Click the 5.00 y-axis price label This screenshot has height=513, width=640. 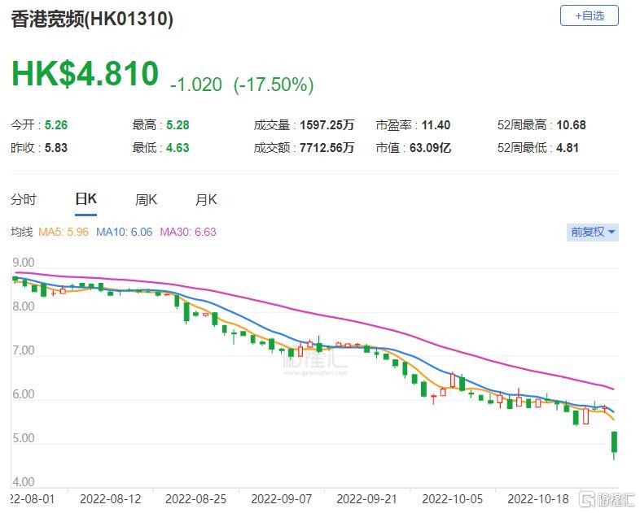pyautogui.click(x=24, y=438)
